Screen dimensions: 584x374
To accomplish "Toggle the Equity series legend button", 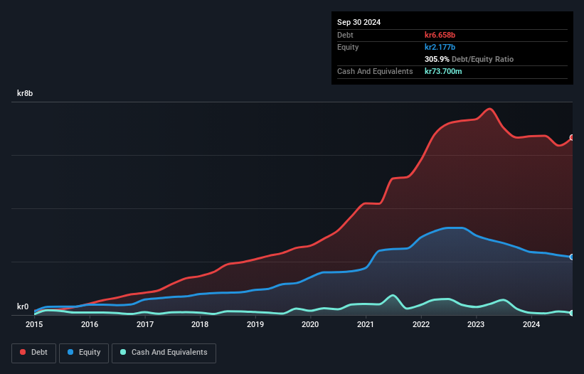I will pos(84,353).
